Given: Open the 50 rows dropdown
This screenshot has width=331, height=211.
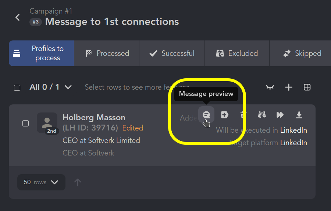Looking at the screenshot, I should [x=41, y=182].
